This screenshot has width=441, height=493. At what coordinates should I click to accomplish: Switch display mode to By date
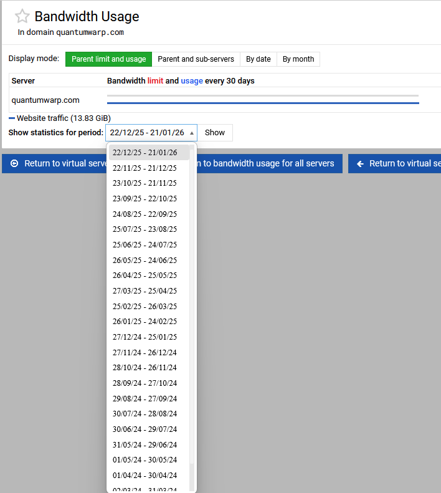[258, 59]
